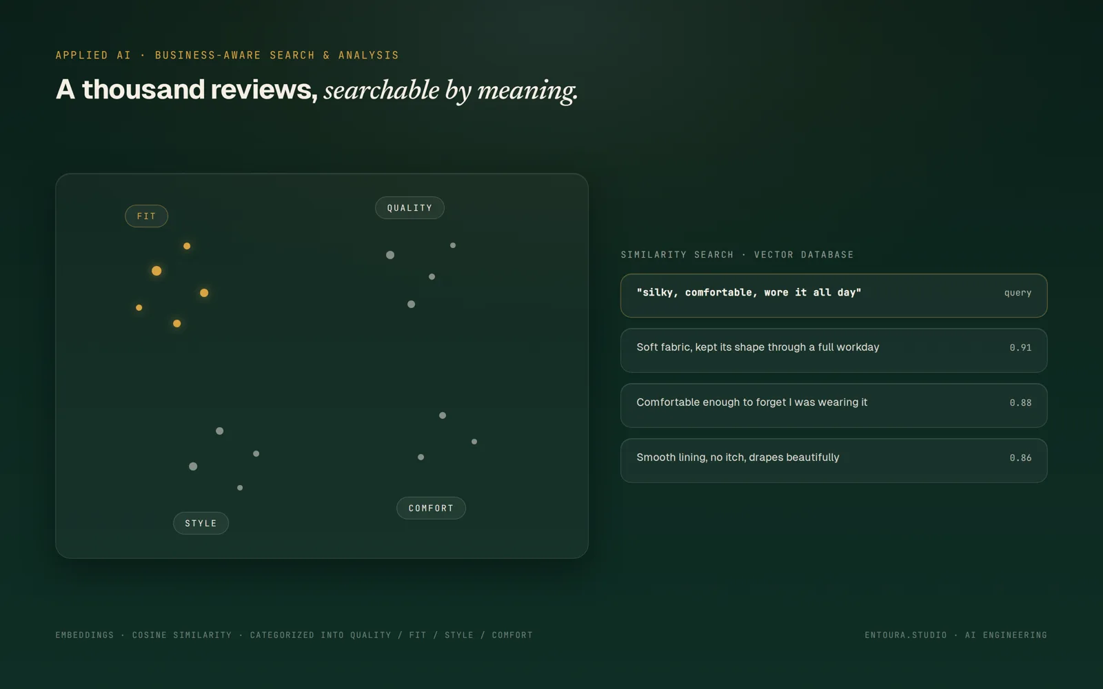Viewport: 1103px width, 689px height.
Task: Click the "silky, comfortable, wore it all day" query box
Action: click(833, 296)
